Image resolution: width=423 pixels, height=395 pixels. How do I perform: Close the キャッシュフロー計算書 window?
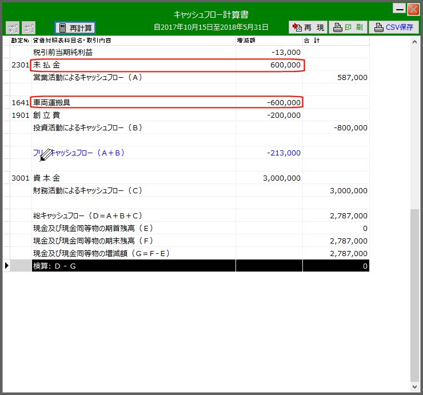(413, 9)
